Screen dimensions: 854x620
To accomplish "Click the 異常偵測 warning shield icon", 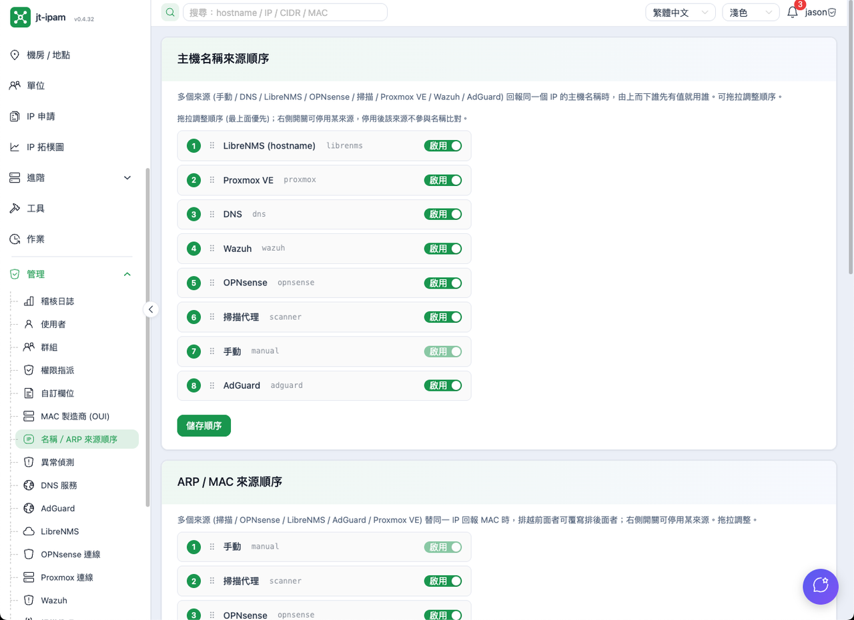I will click(x=29, y=462).
